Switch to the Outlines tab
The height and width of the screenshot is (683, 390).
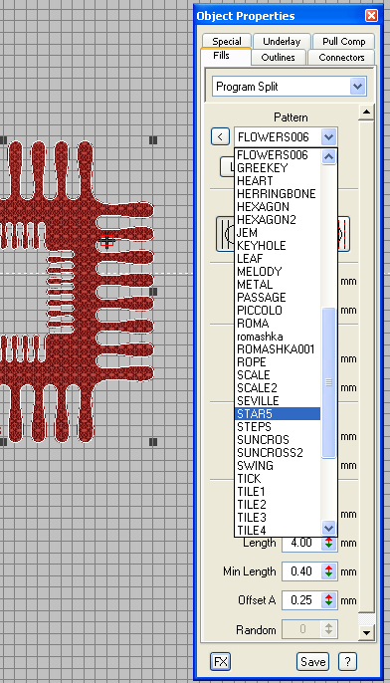pos(278,57)
